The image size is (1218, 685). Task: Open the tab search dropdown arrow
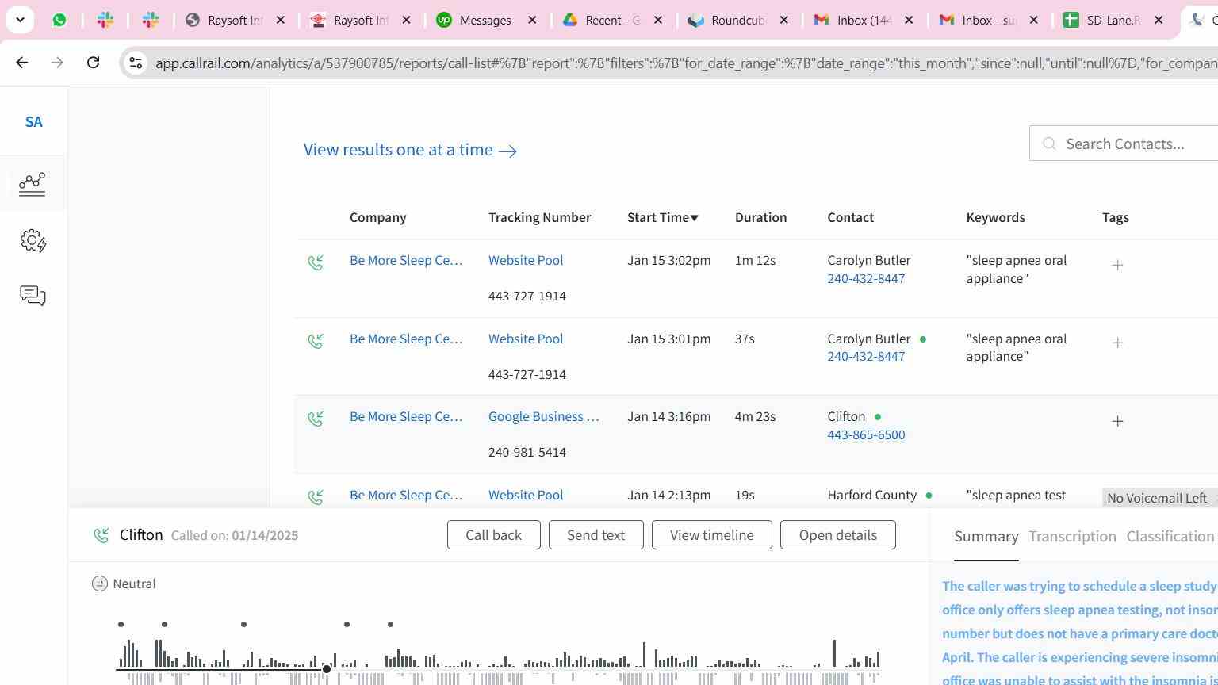pos(20,20)
